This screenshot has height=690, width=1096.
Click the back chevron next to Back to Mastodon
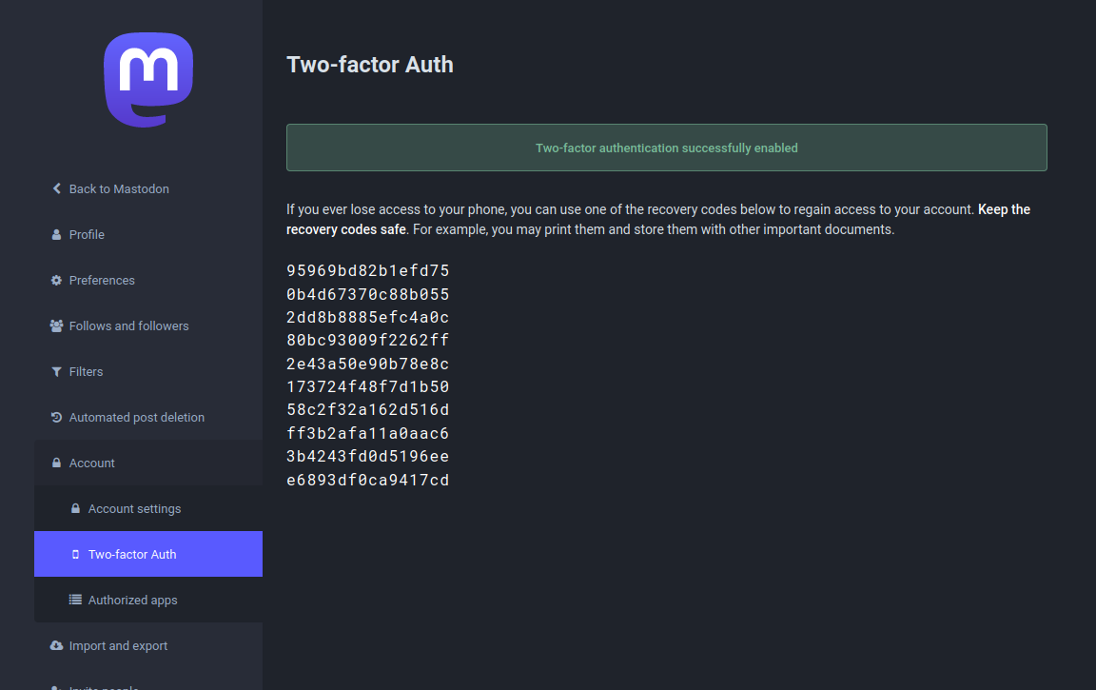click(x=56, y=188)
